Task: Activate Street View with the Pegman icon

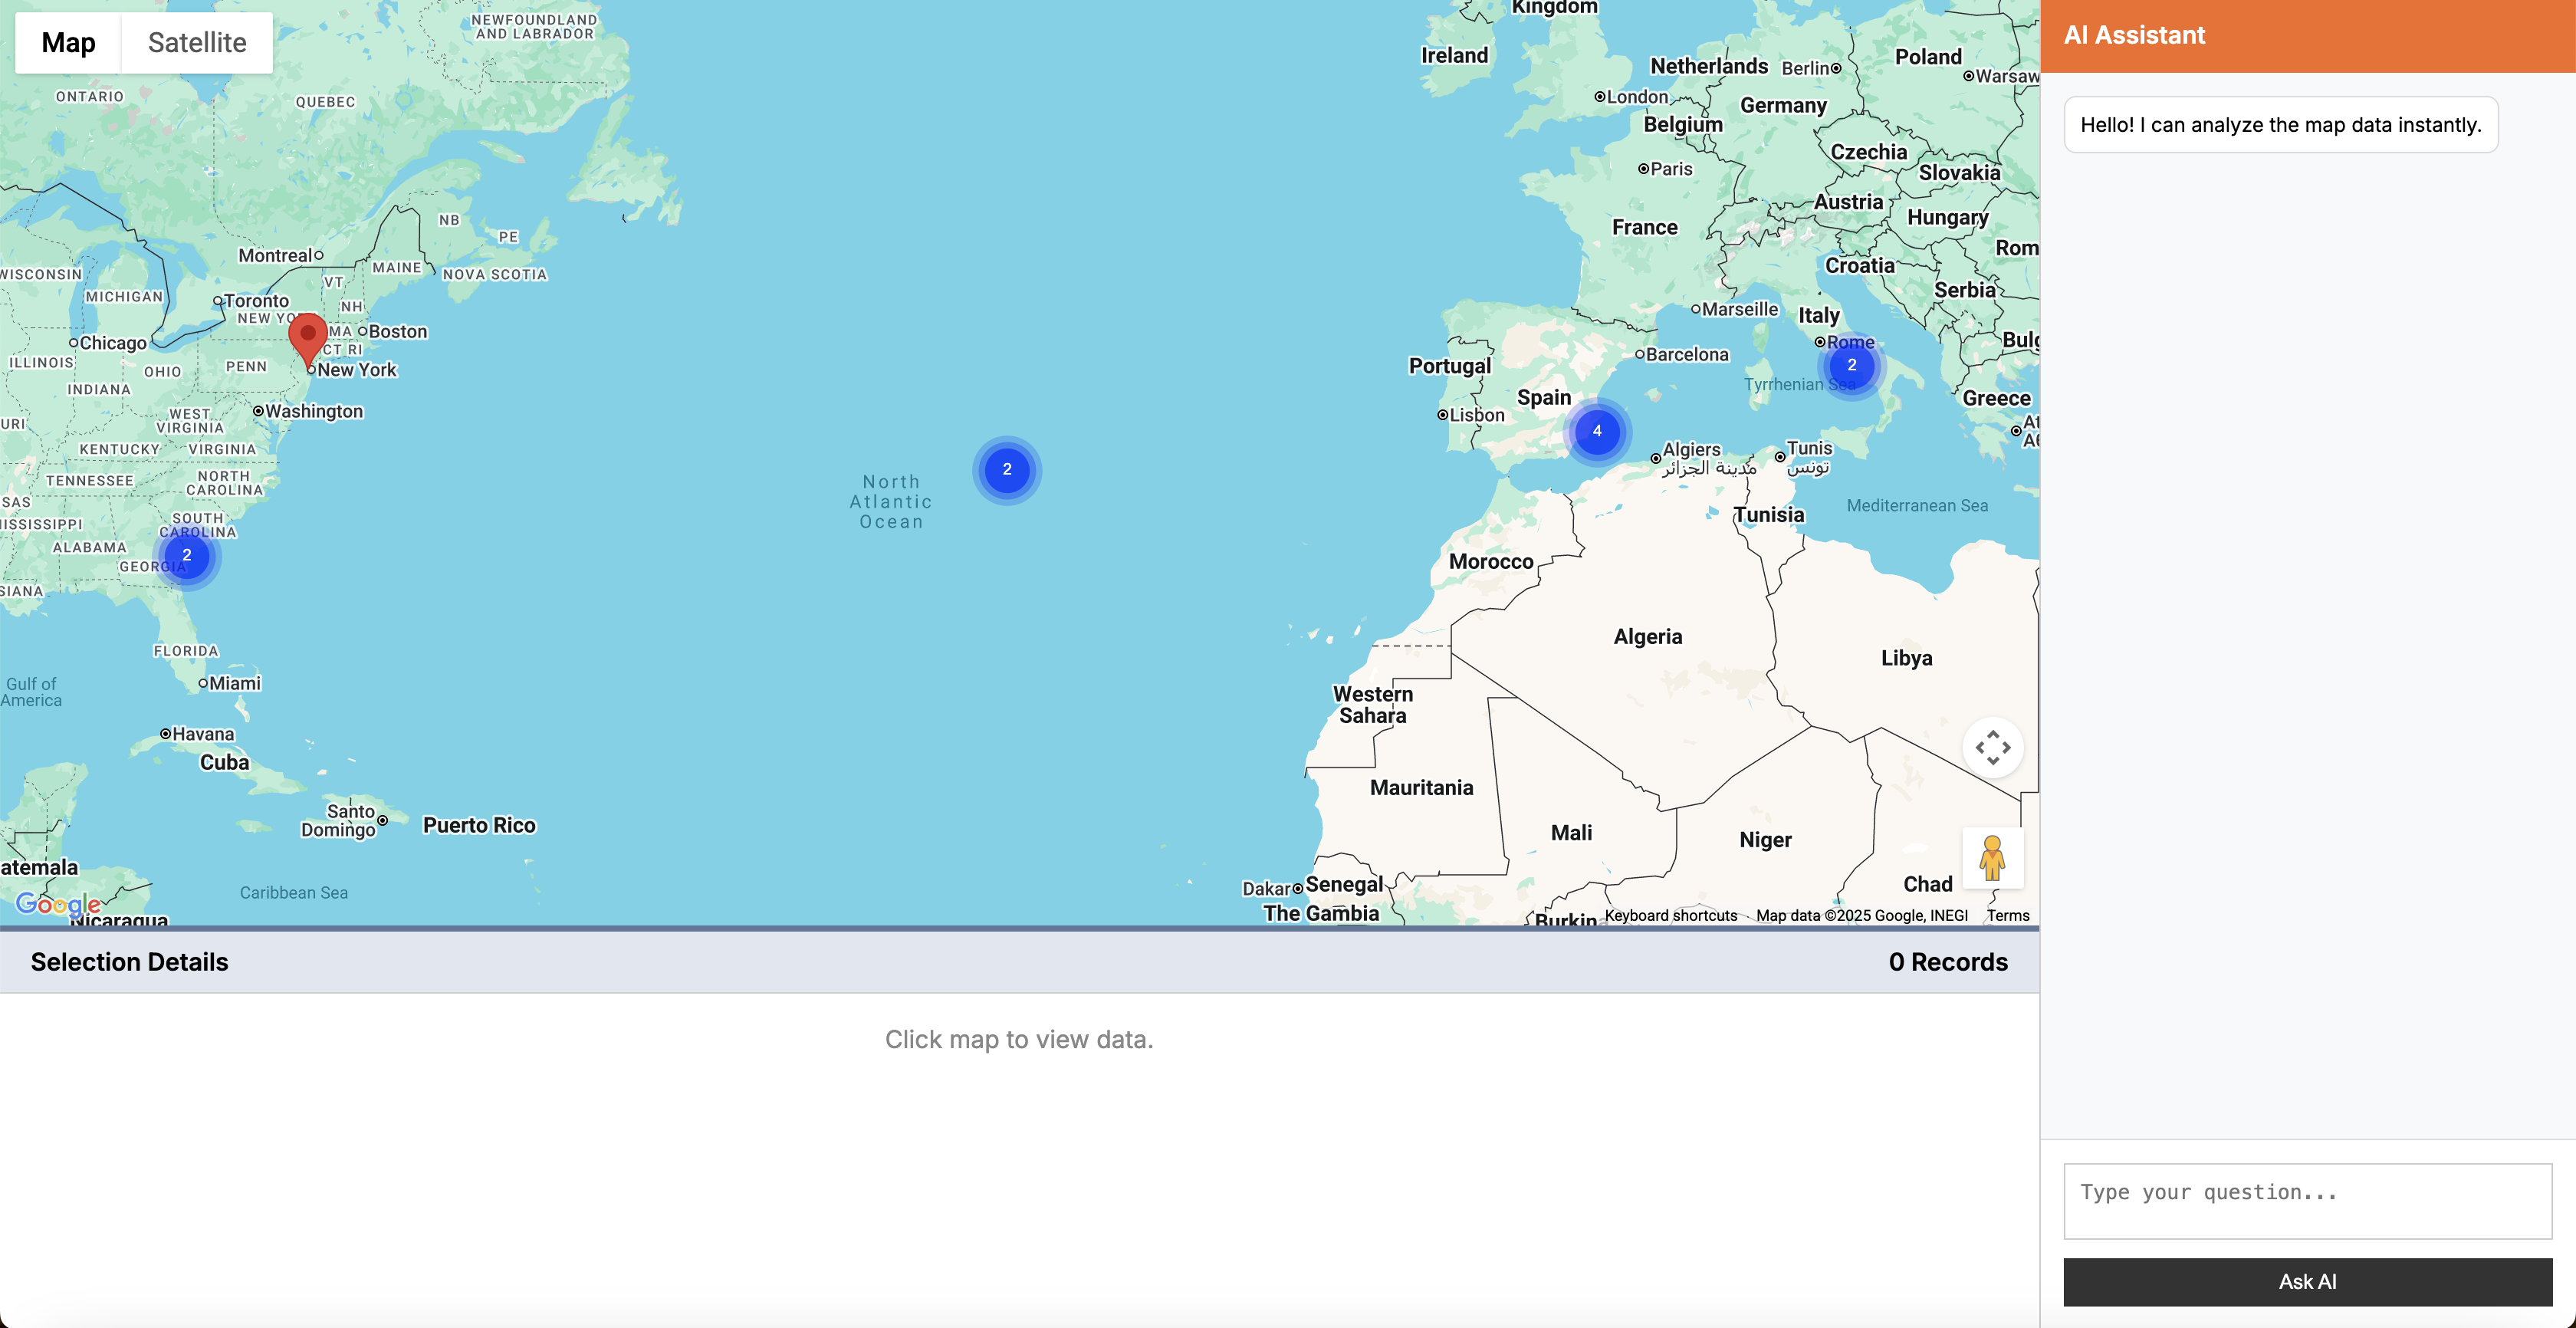Action: [x=1992, y=858]
